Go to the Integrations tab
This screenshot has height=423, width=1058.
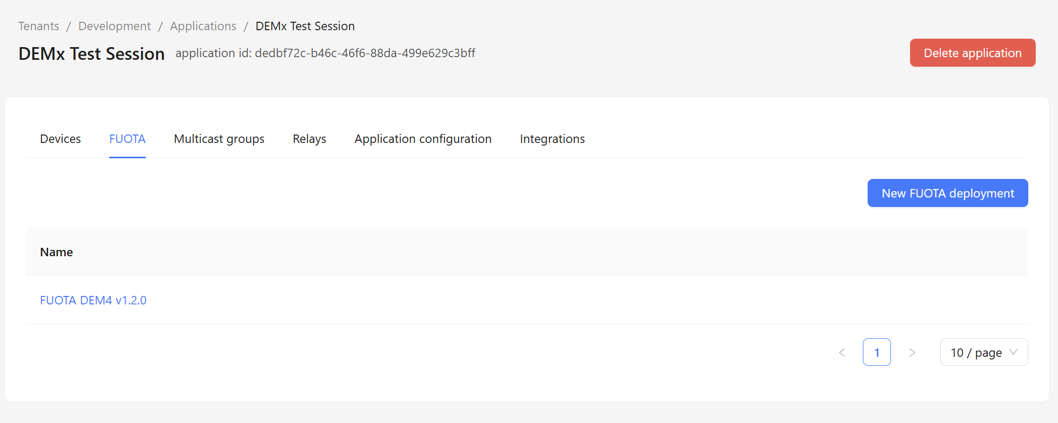(x=552, y=139)
